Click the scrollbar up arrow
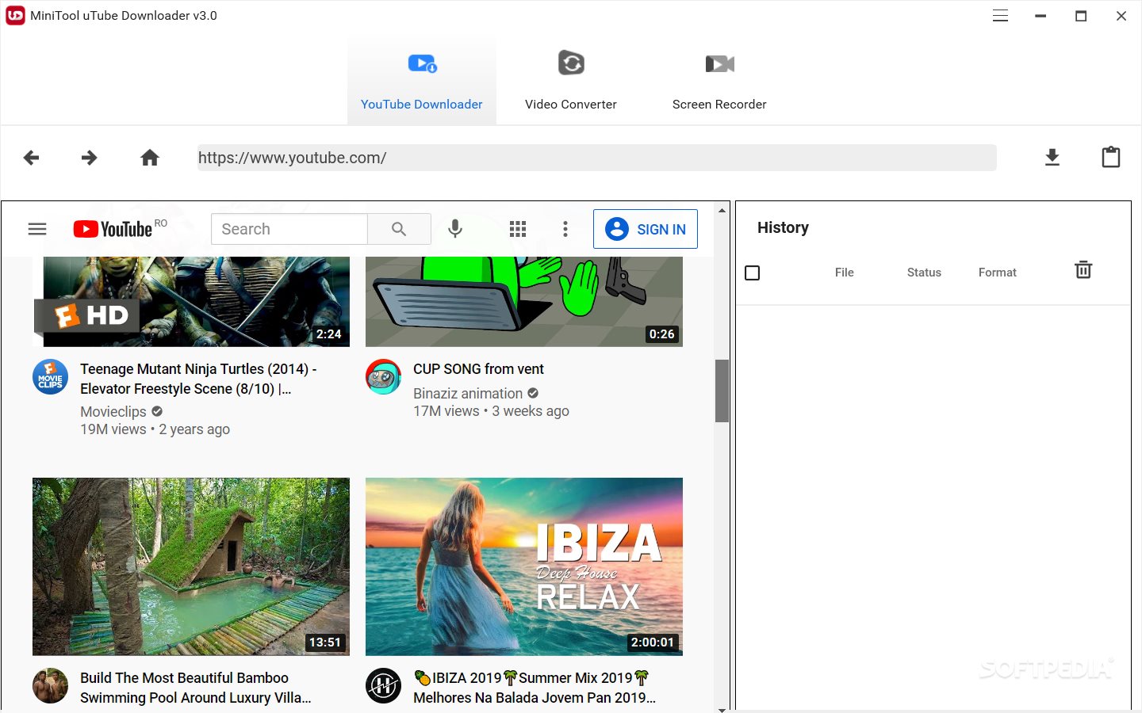 pyautogui.click(x=722, y=210)
